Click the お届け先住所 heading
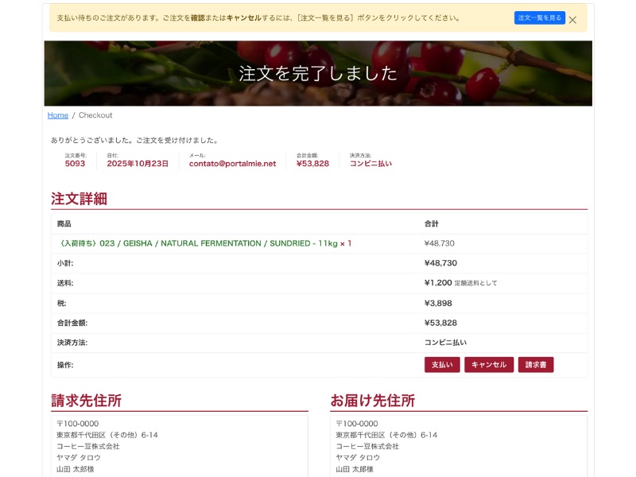The height and width of the screenshot is (477, 636). point(372,401)
